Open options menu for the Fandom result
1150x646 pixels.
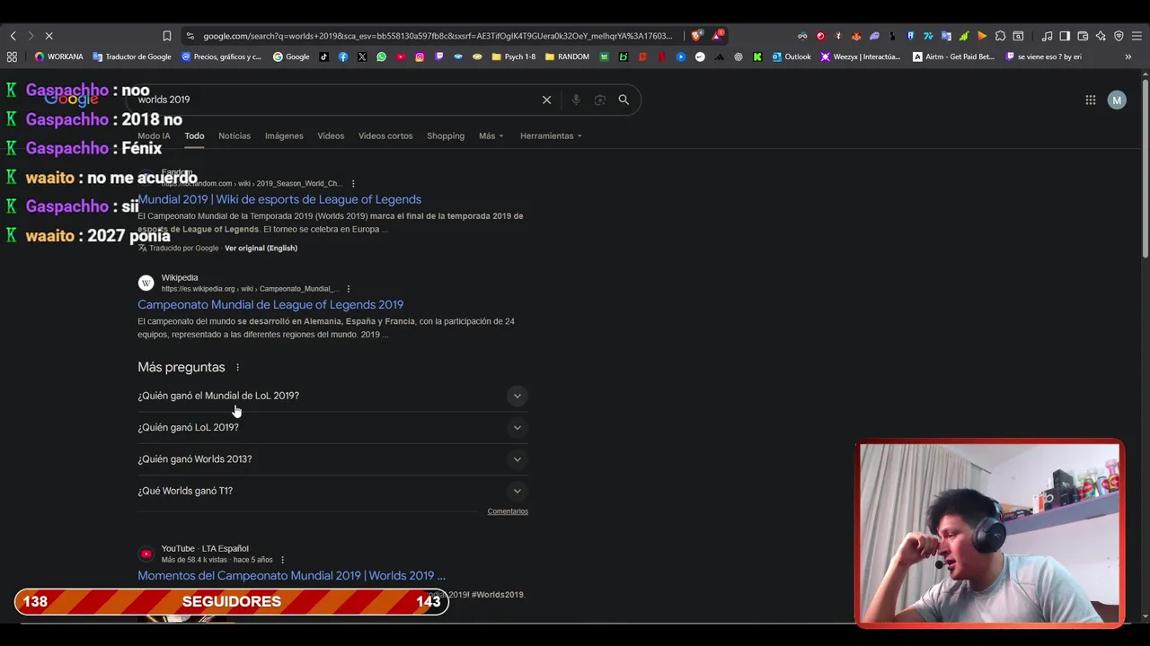353,184
